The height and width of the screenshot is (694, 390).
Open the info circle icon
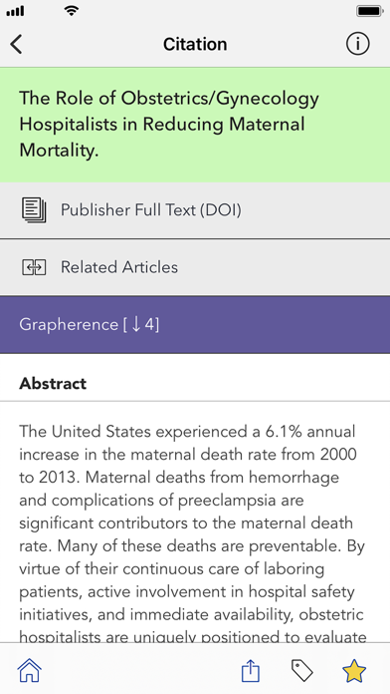tap(357, 44)
